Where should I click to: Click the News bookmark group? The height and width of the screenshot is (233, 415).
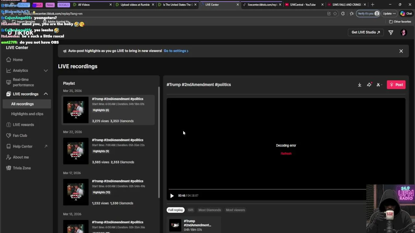50,5
